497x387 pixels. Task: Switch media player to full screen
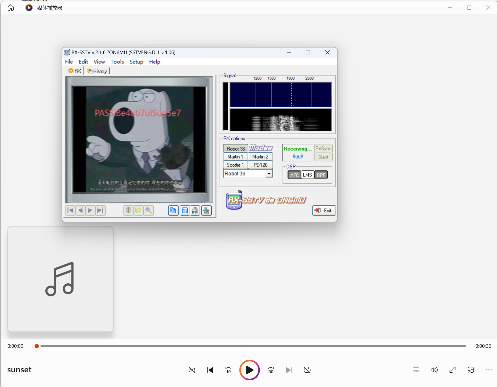coord(453,370)
